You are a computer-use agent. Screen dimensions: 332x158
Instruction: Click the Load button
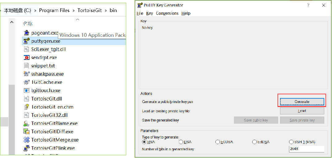pyautogui.click(x=302, y=111)
